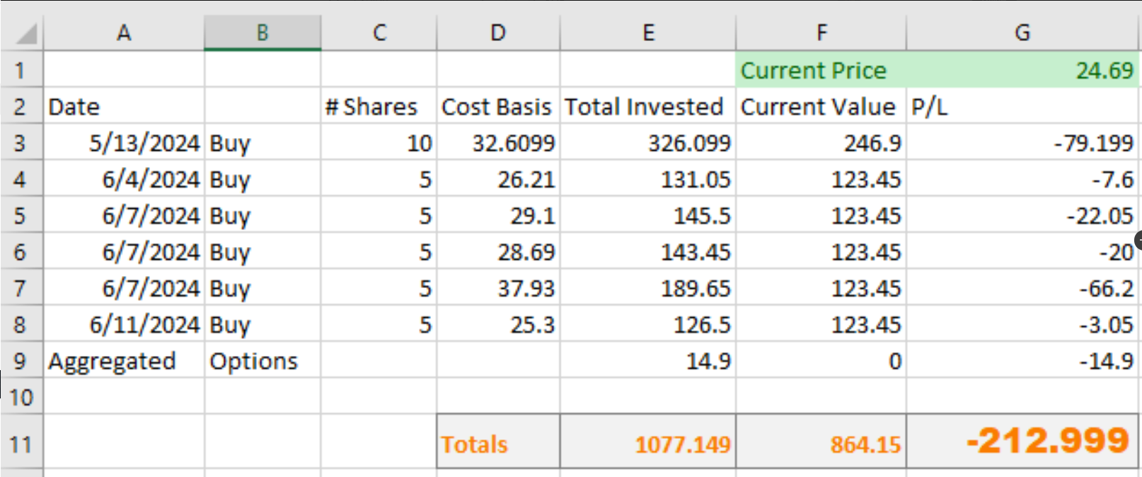Click the 864.15 total cell
The width and height of the screenshot is (1142, 477).
coord(821,442)
